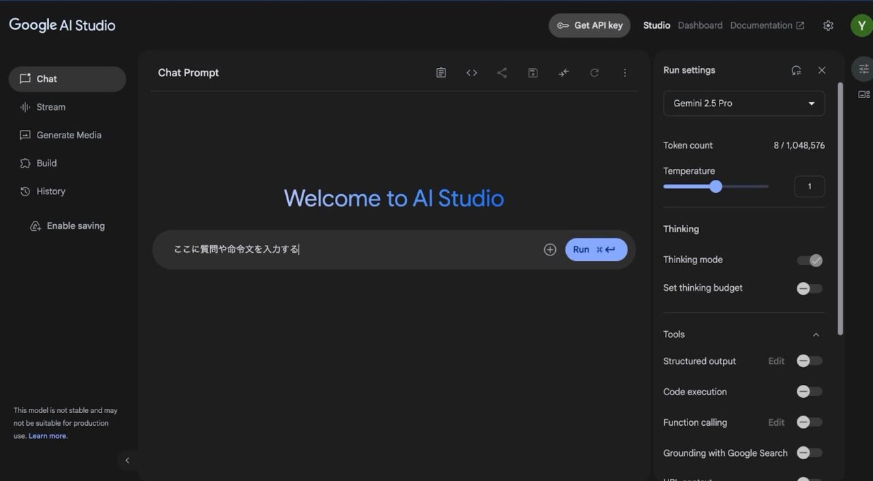The width and height of the screenshot is (873, 481).
Task: Close the Run settings panel
Action: click(822, 70)
